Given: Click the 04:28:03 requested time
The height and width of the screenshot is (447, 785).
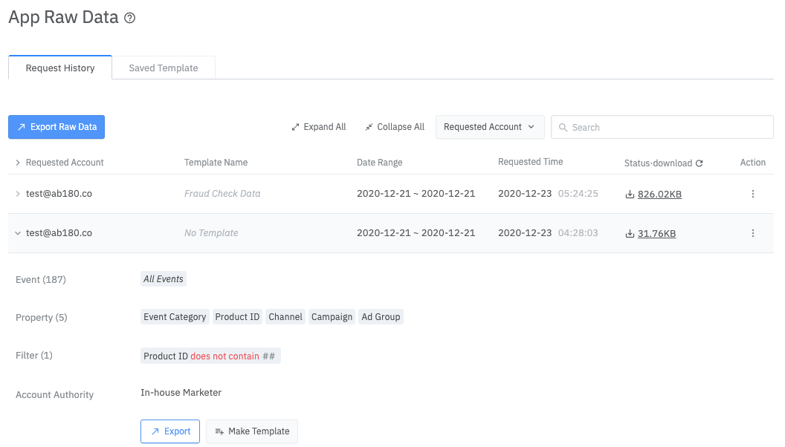Looking at the screenshot, I should pyautogui.click(x=578, y=233).
